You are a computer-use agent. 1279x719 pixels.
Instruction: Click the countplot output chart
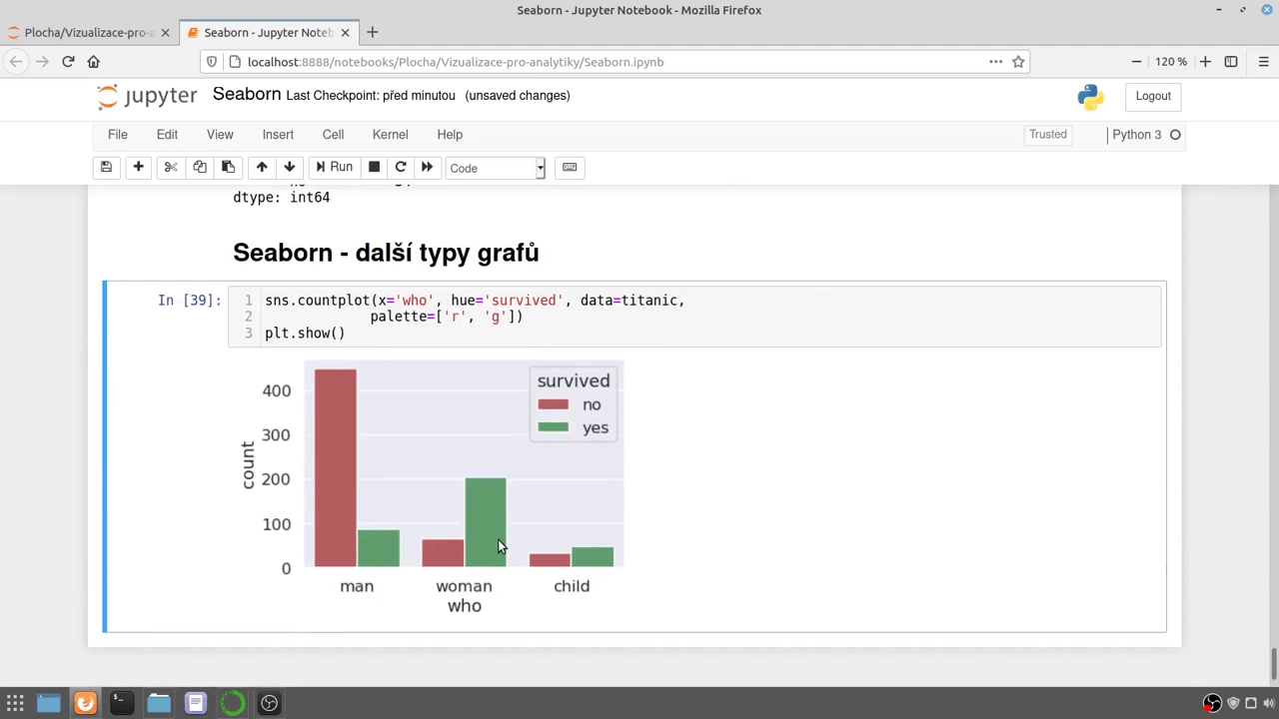[x=431, y=488]
